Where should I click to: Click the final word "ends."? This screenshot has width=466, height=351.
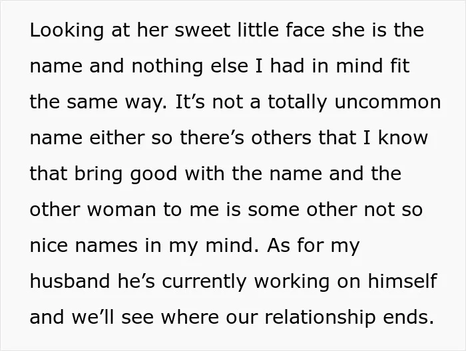pyautogui.click(x=408, y=317)
